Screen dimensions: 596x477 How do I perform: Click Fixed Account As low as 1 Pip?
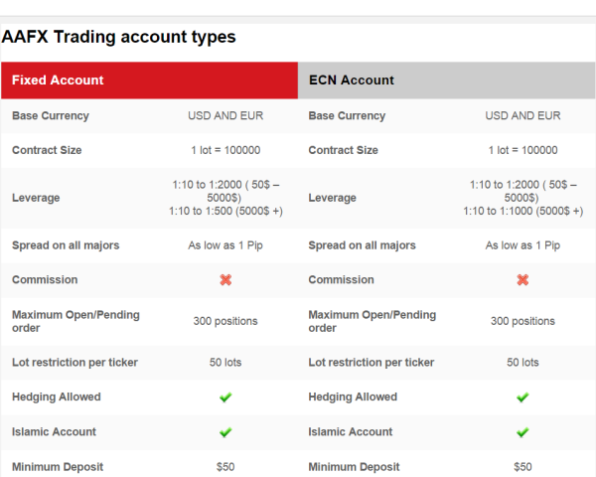225,245
